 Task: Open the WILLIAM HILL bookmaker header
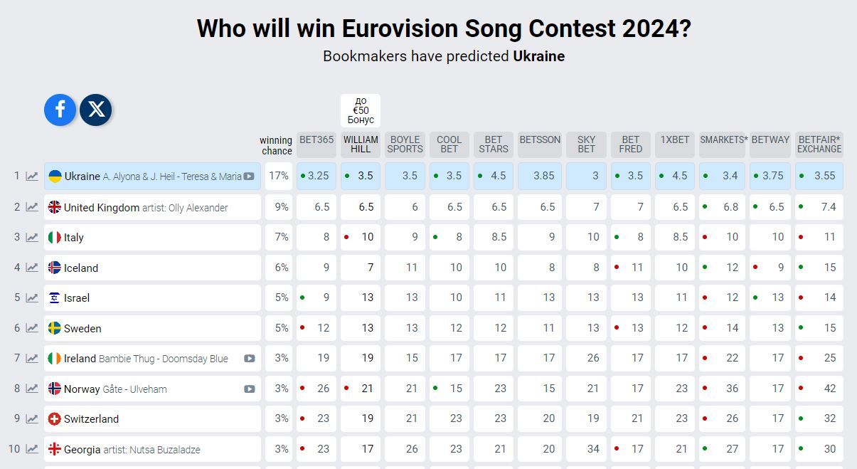pyautogui.click(x=361, y=144)
